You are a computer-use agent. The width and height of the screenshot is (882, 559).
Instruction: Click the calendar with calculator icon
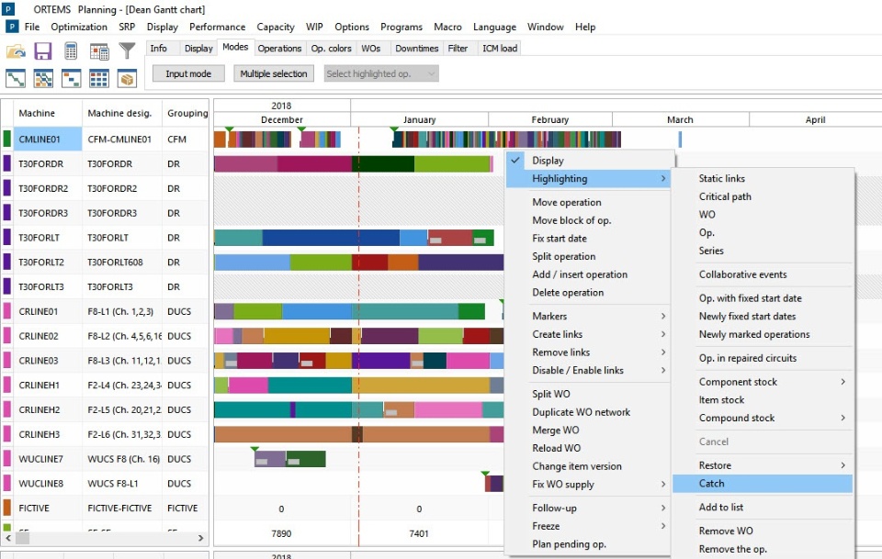point(99,51)
